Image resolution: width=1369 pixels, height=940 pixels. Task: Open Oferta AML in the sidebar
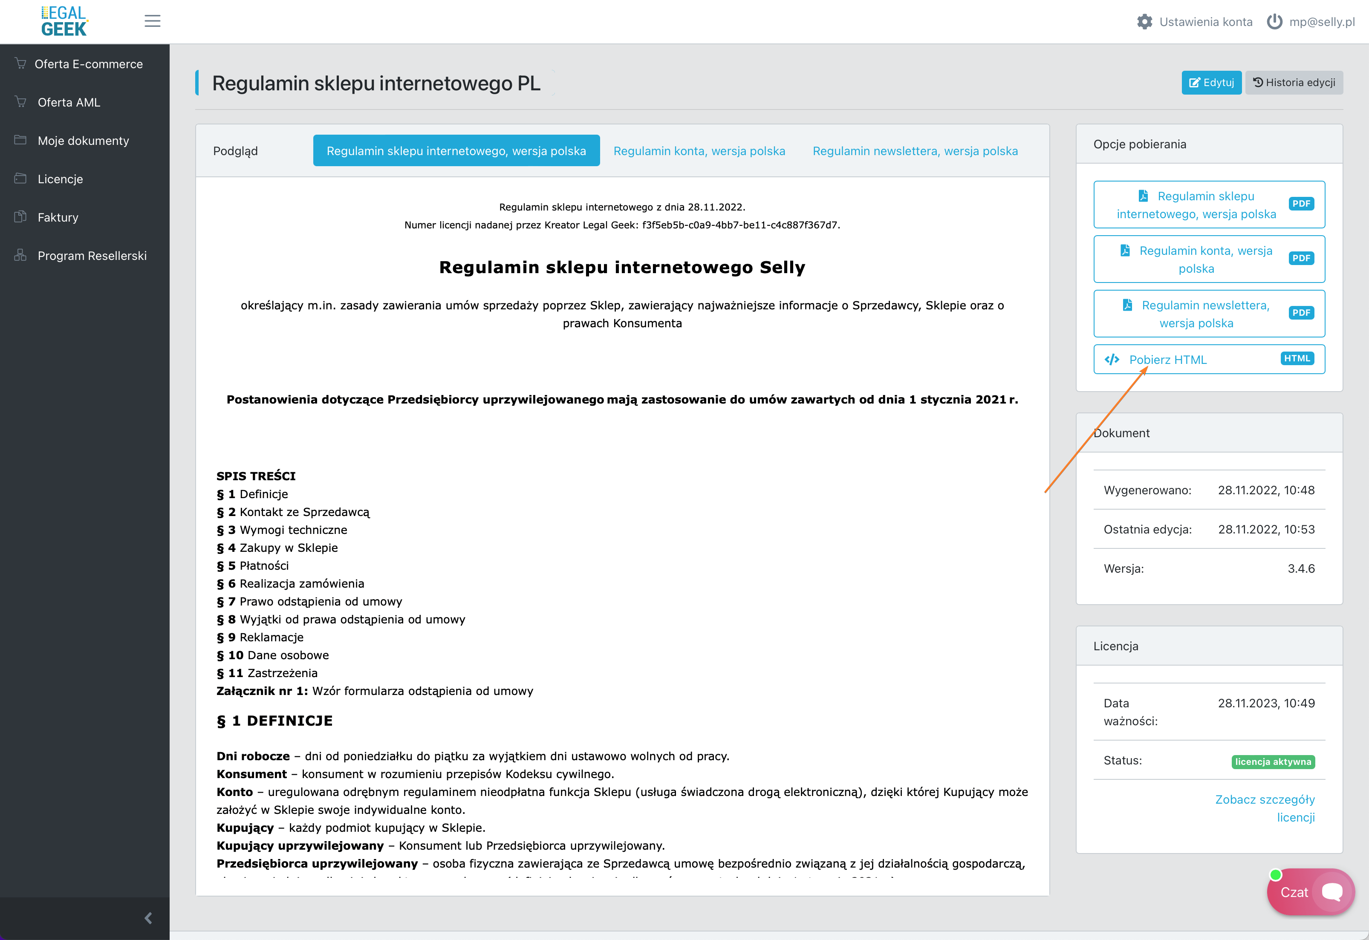point(69,103)
